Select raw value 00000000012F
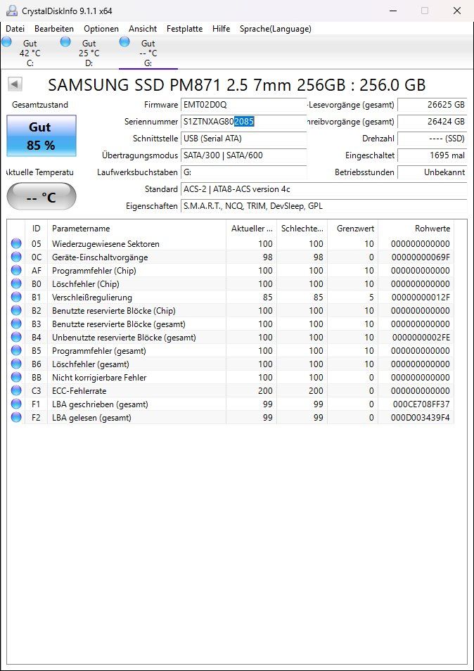The width and height of the screenshot is (474, 671). tap(421, 297)
